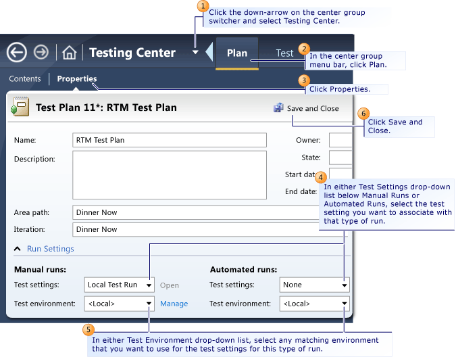Viewport: 456px width, 357px height.
Task: Click the Manual runs: heading
Action: [40, 269]
